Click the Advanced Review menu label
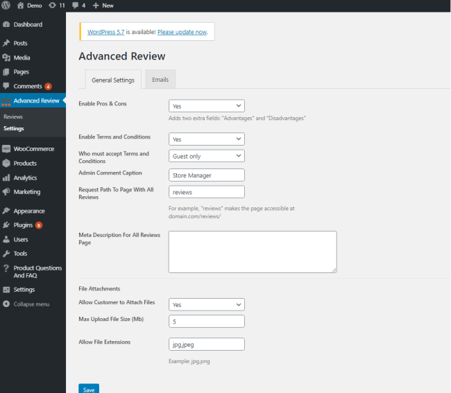 point(36,101)
